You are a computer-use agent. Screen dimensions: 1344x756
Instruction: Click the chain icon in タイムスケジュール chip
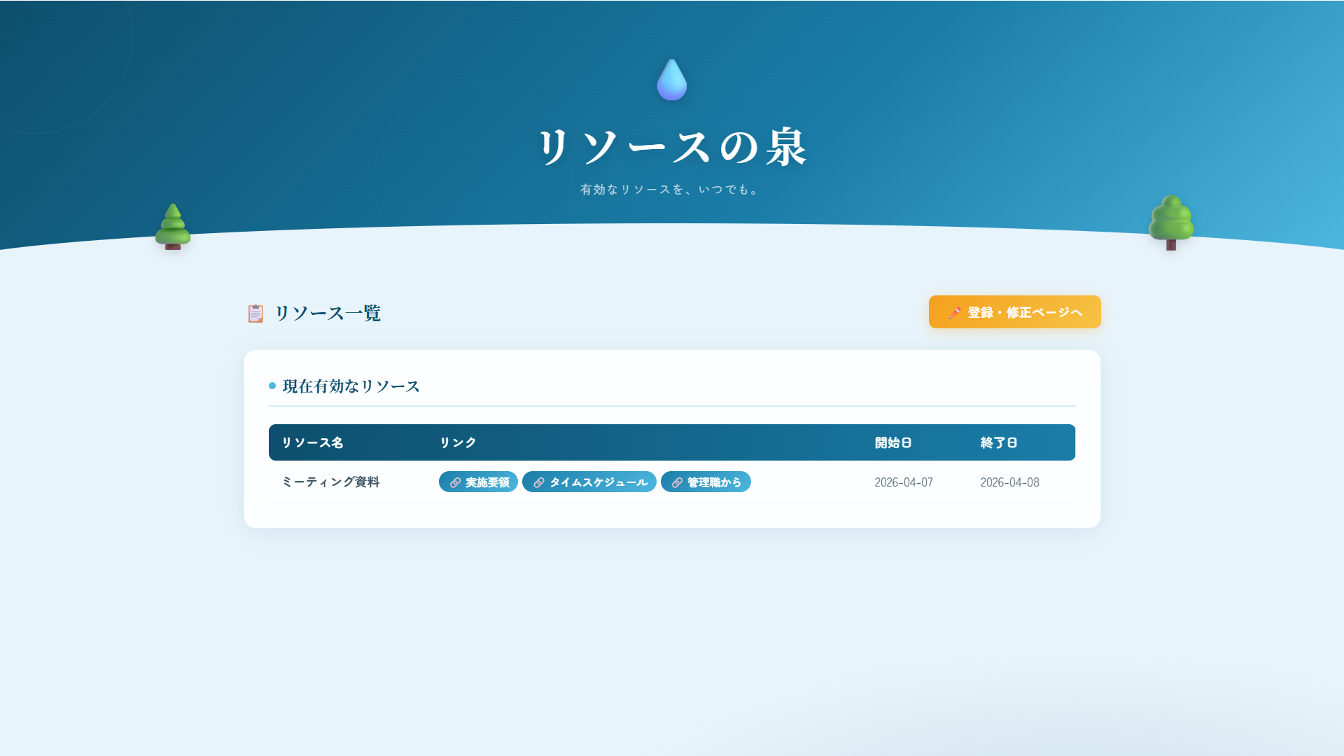tap(538, 482)
